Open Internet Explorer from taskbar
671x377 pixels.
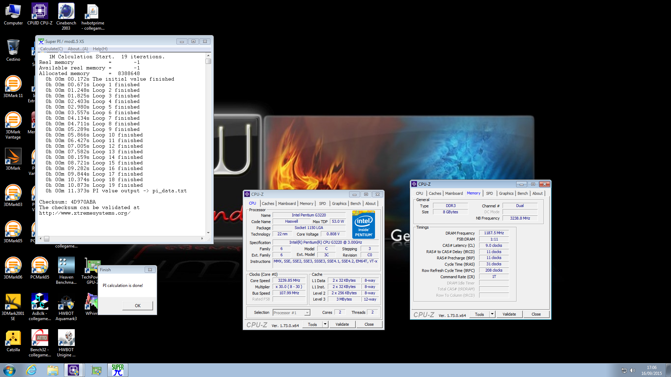tap(31, 370)
